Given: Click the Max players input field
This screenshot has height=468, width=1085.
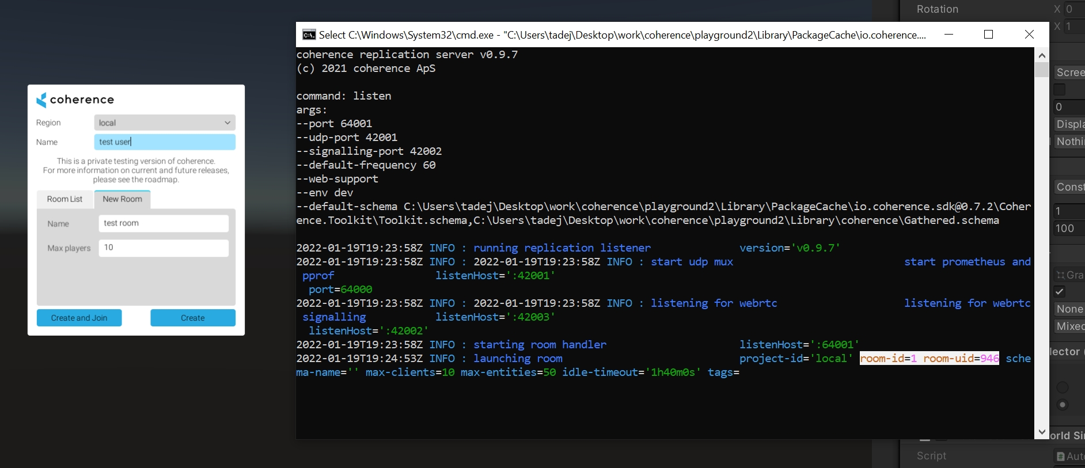Looking at the screenshot, I should [164, 248].
